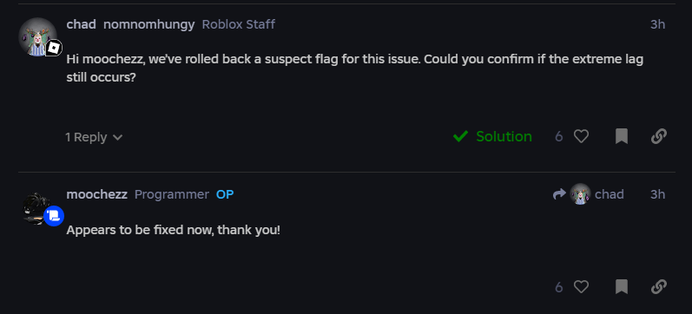The width and height of the screenshot is (692, 314).
Task: Copy link to chad's post
Action: pyautogui.click(x=658, y=137)
